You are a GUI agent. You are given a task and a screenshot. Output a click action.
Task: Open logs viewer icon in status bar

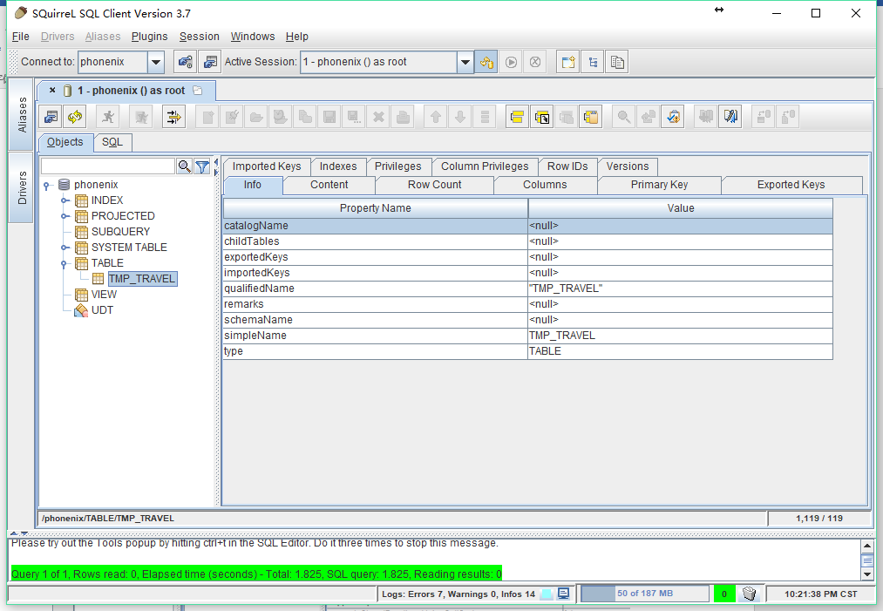coord(563,594)
